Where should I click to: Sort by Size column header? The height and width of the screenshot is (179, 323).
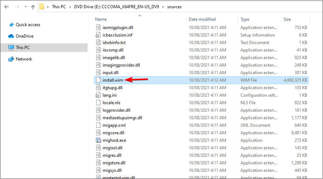tap(287, 19)
